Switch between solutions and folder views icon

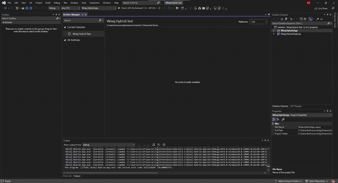point(286,19)
